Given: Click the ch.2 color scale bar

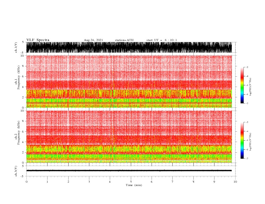Looking at the screenshot, I should coord(242,140).
